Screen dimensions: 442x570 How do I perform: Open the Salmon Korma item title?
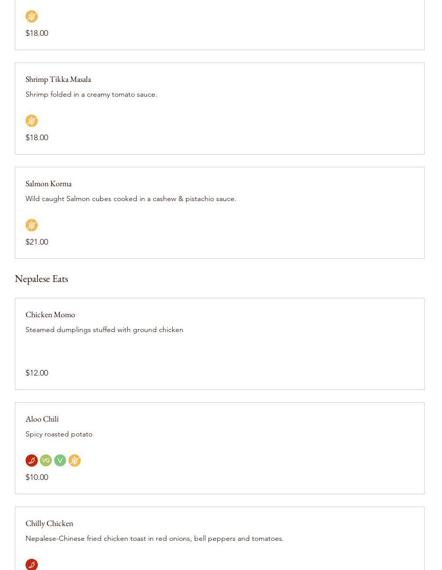(x=48, y=184)
